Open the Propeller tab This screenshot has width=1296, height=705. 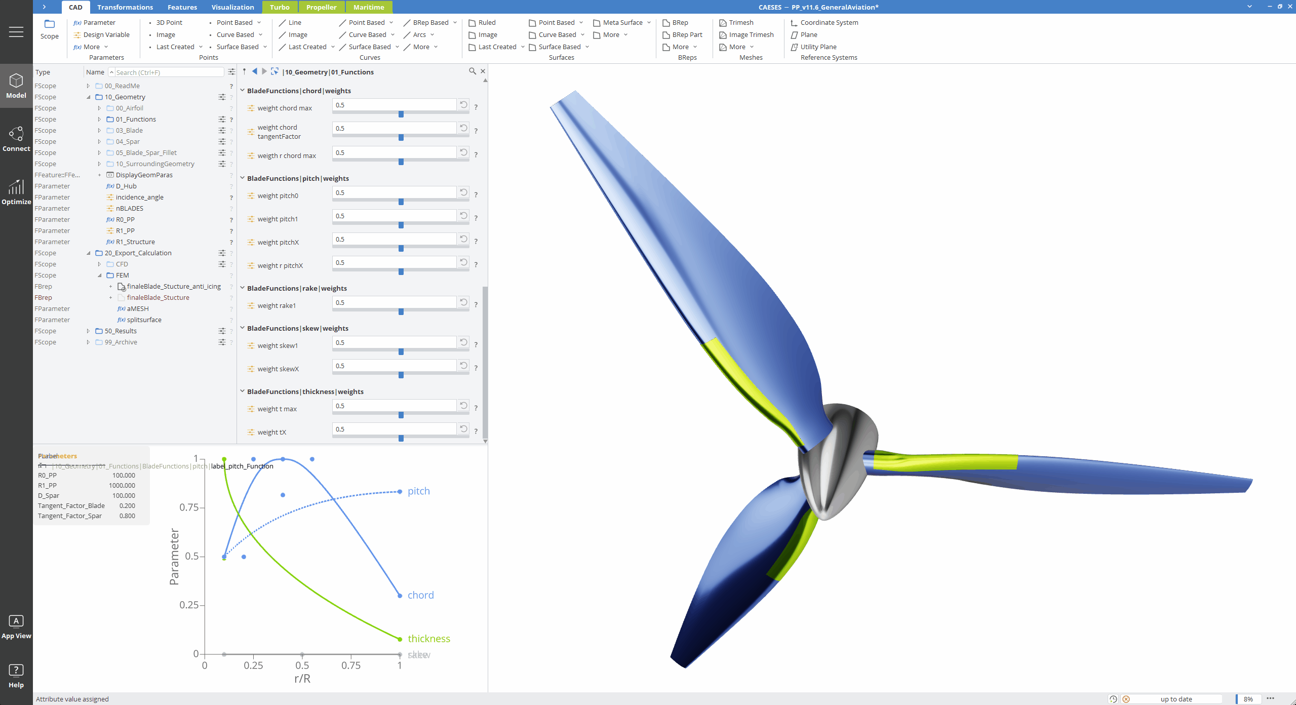click(x=321, y=7)
